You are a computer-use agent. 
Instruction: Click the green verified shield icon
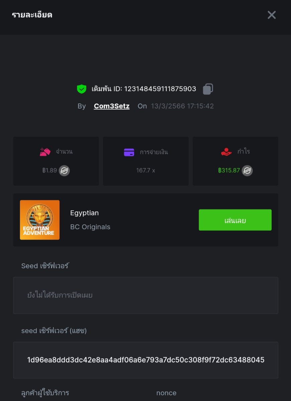point(82,89)
